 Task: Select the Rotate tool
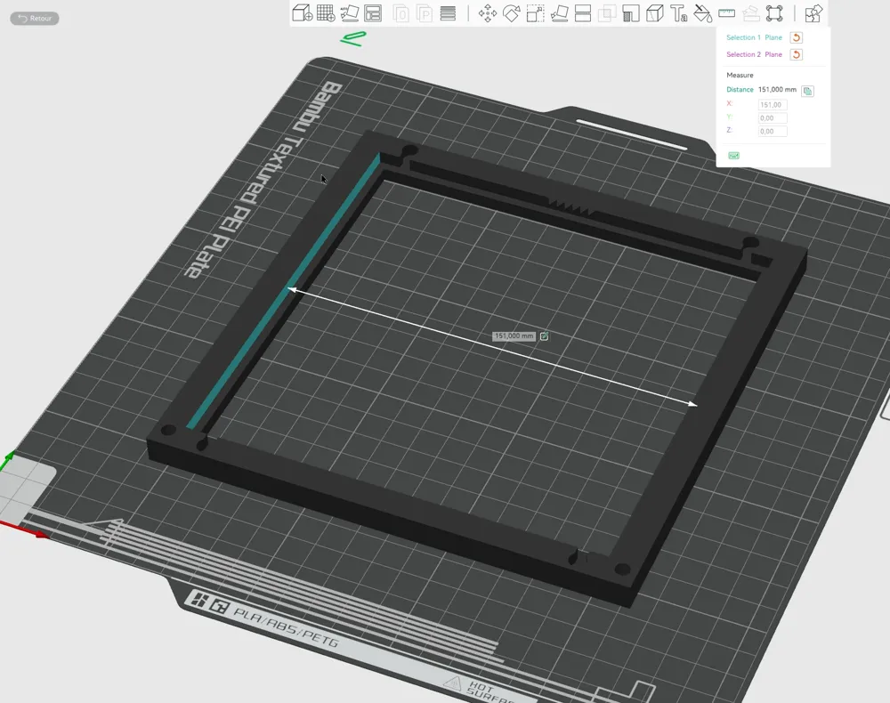[x=512, y=13]
